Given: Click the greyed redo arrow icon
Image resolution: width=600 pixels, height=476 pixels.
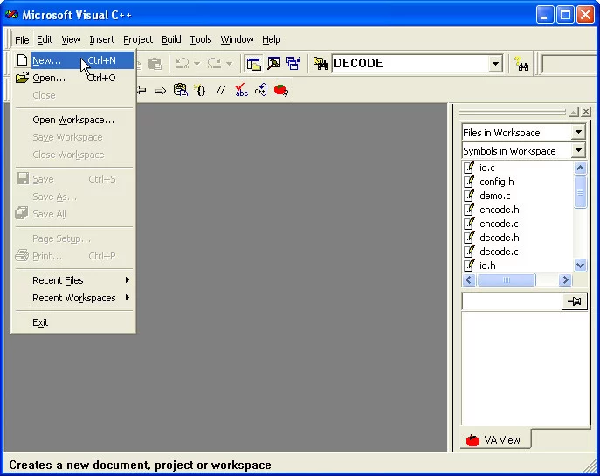Looking at the screenshot, I should pos(214,64).
